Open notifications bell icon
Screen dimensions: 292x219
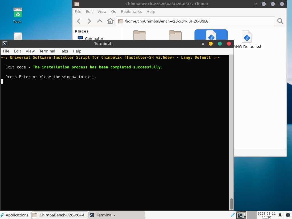tap(280, 215)
